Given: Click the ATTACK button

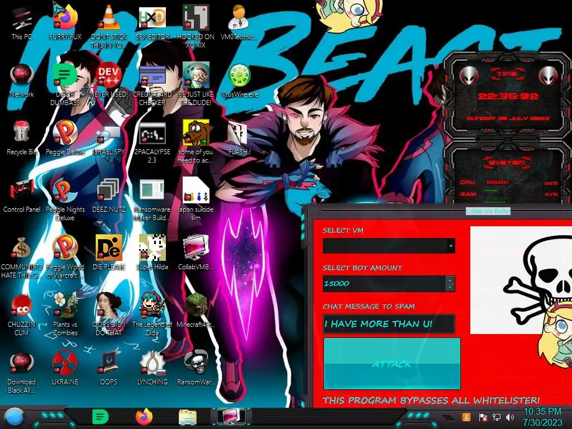Looking at the screenshot, I should click(x=392, y=364).
